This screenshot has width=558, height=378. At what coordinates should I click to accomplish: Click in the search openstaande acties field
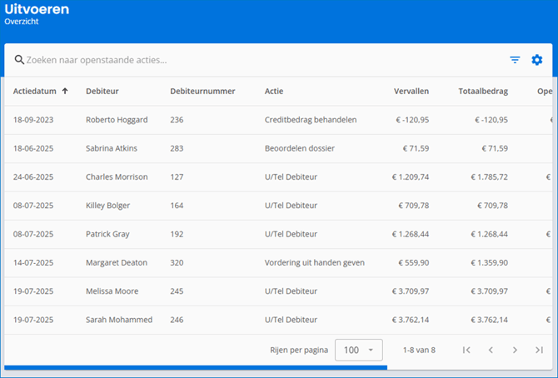pos(250,60)
